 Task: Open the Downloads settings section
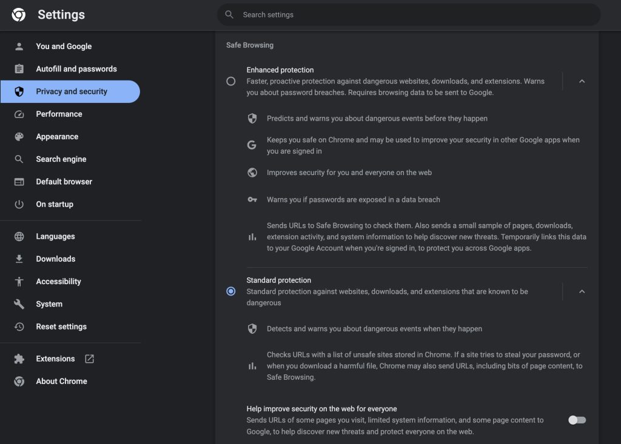click(x=55, y=259)
